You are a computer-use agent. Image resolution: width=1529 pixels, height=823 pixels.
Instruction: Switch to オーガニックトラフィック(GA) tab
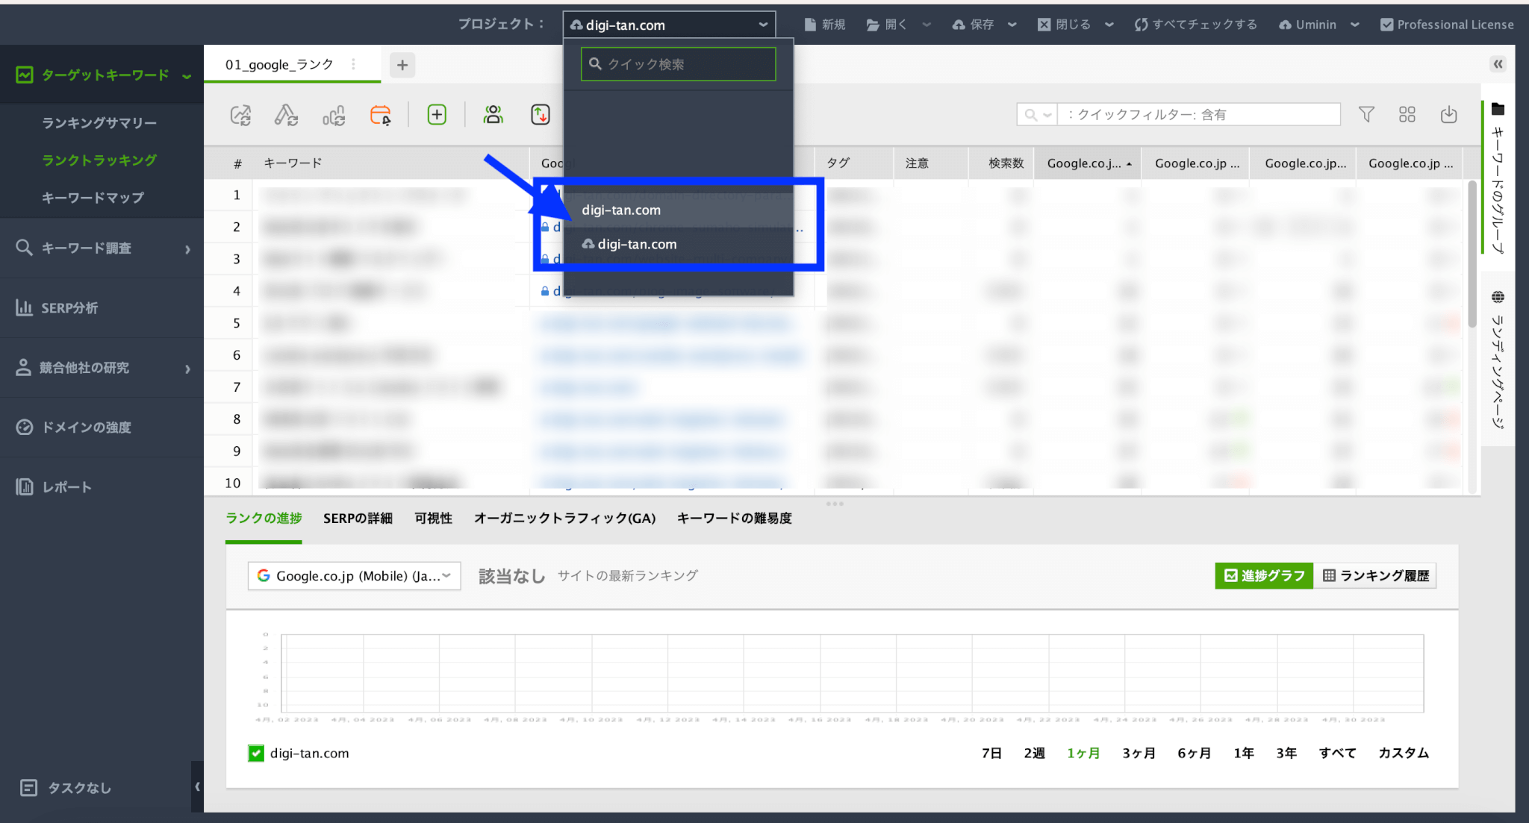pyautogui.click(x=564, y=518)
